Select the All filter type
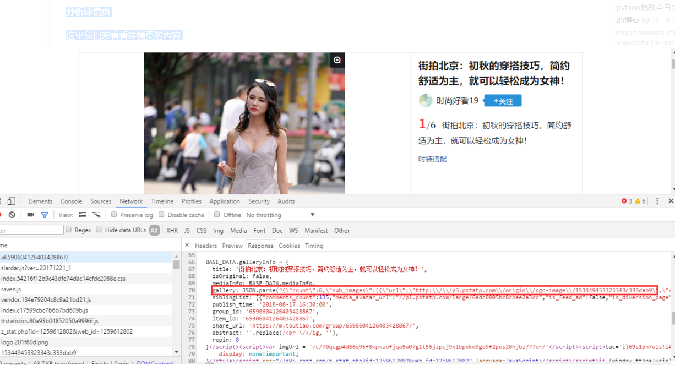Viewport: 675px width, 365px height. coord(154,230)
